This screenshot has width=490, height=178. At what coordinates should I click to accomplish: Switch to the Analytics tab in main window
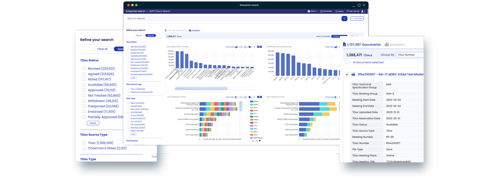[194, 31]
